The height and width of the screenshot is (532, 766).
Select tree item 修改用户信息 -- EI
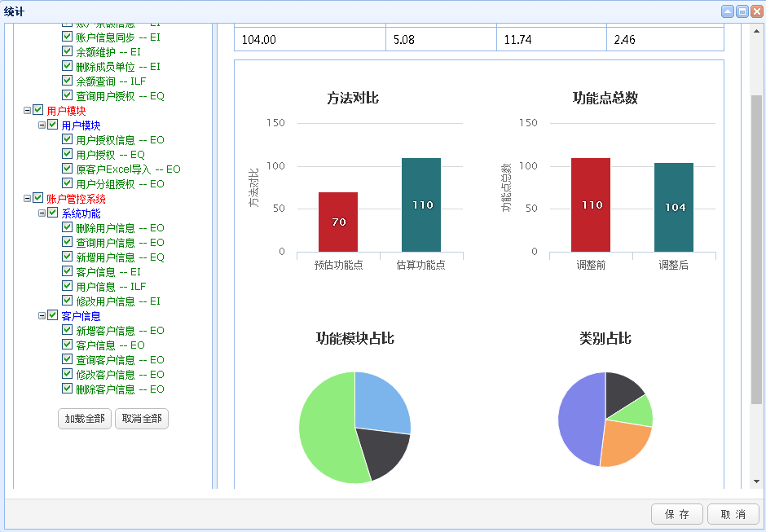tap(118, 301)
